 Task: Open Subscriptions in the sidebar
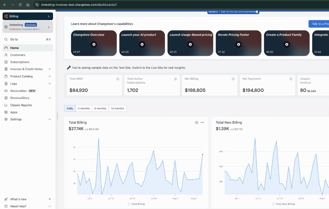[28, 62]
